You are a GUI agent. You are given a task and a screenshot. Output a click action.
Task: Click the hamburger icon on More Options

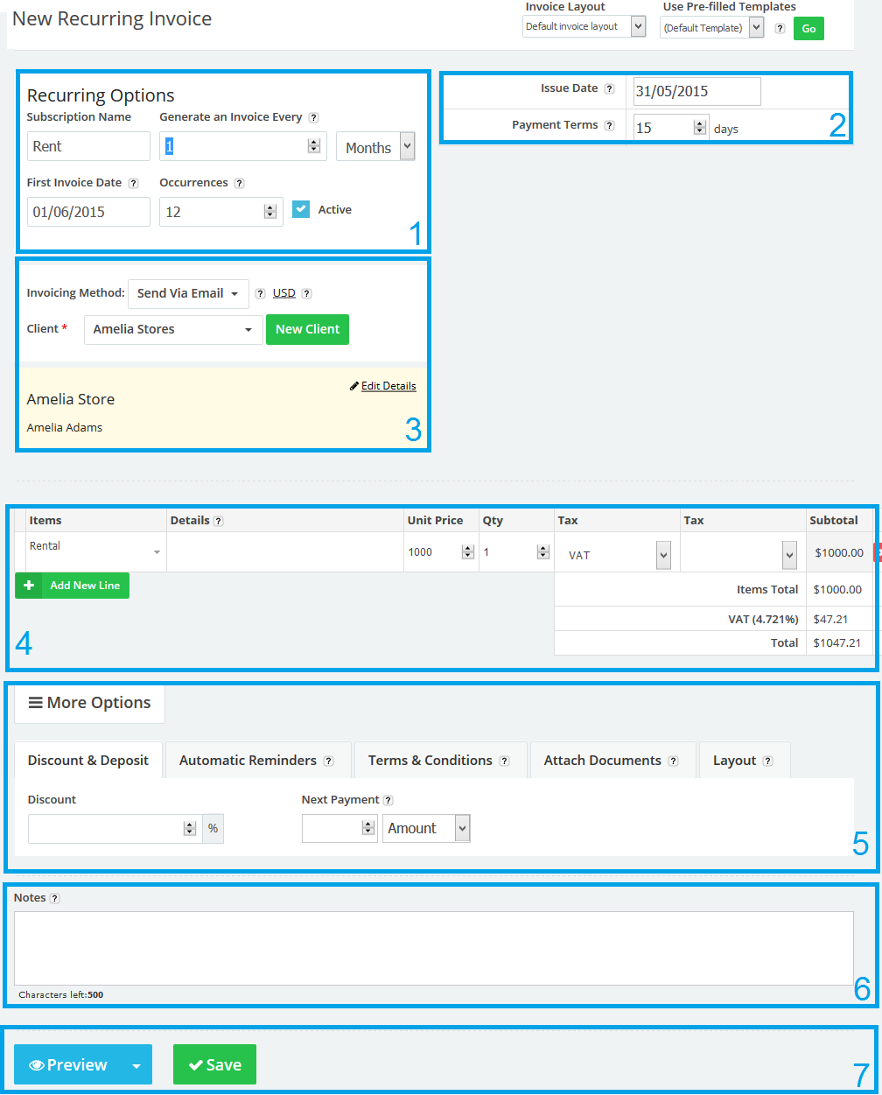[36, 702]
